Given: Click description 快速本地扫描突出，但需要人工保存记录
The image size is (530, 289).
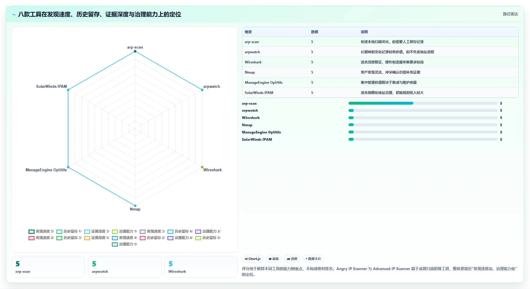Looking at the screenshot, I should tap(392, 42).
